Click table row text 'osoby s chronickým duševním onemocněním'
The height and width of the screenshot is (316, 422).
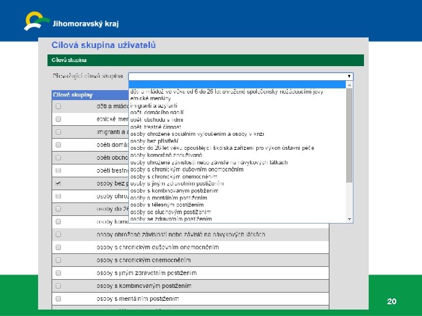coord(158,247)
